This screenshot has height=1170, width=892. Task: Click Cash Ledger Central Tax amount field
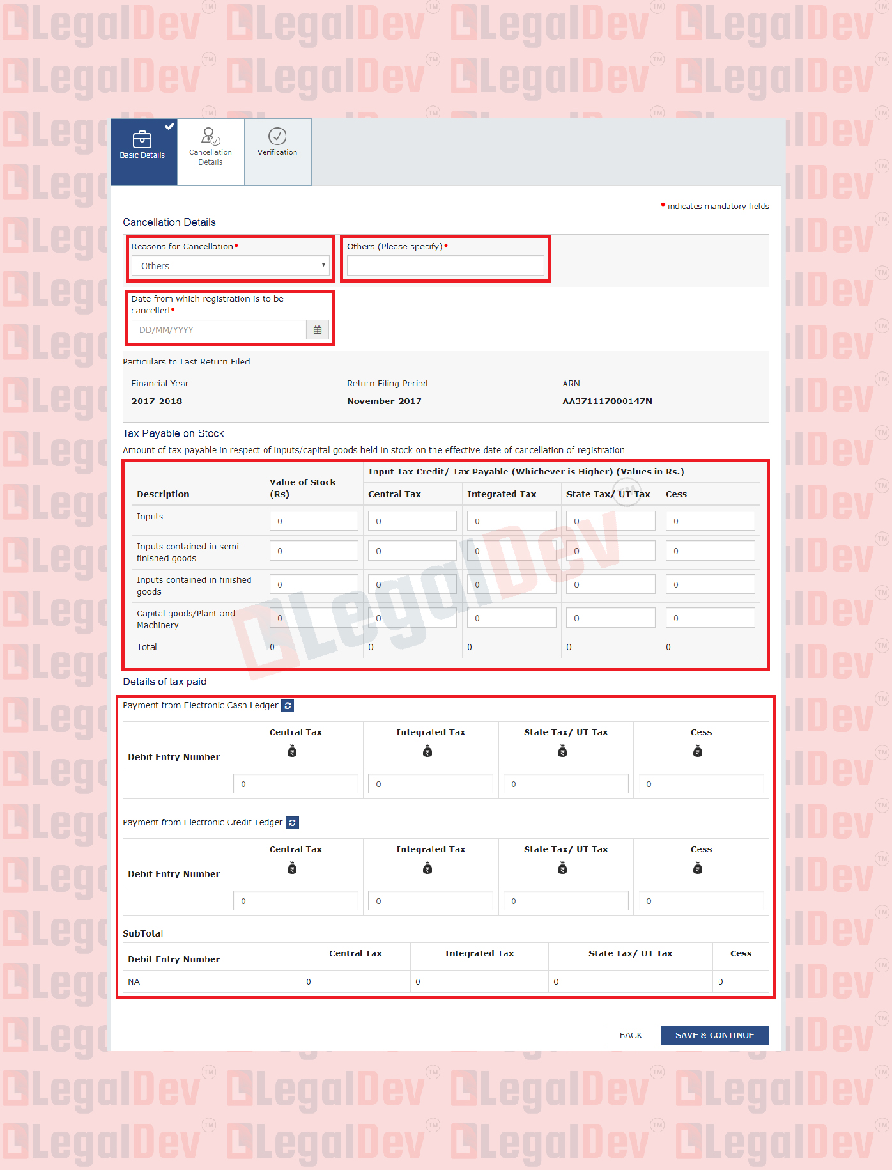click(296, 784)
